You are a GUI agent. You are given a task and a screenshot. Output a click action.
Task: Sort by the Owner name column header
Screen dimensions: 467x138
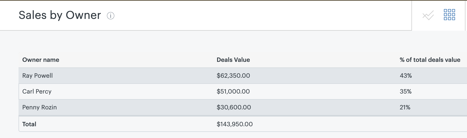41,60
